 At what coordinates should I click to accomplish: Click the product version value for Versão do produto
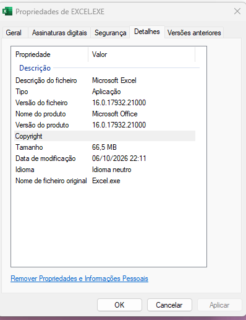(x=119, y=125)
